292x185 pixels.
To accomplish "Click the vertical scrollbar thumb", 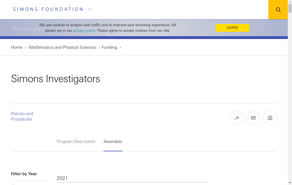I will [x=290, y=8].
